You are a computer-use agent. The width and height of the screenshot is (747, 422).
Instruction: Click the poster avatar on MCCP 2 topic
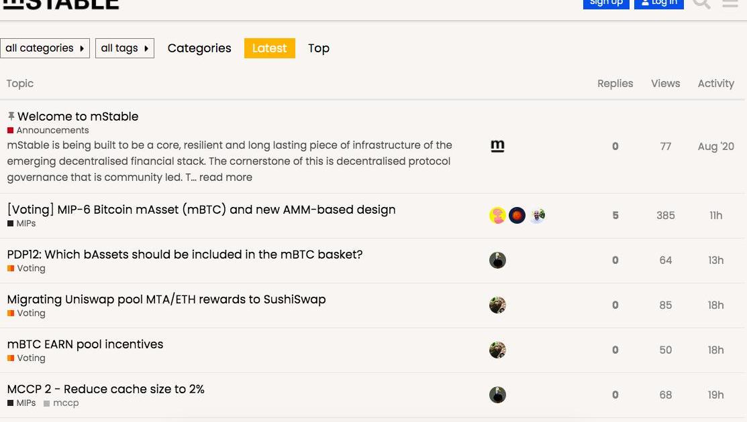point(497,395)
